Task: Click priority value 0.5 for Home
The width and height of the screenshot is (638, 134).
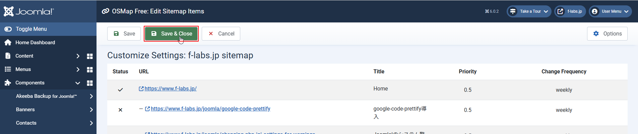Action: (467, 90)
